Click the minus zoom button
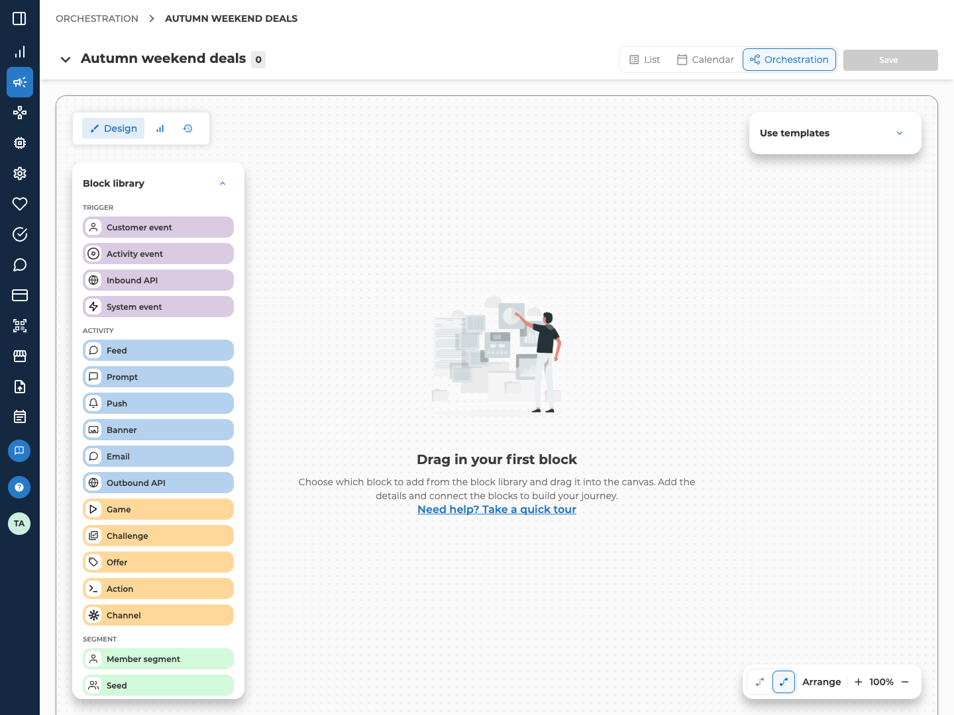The width and height of the screenshot is (954, 715). pos(905,682)
